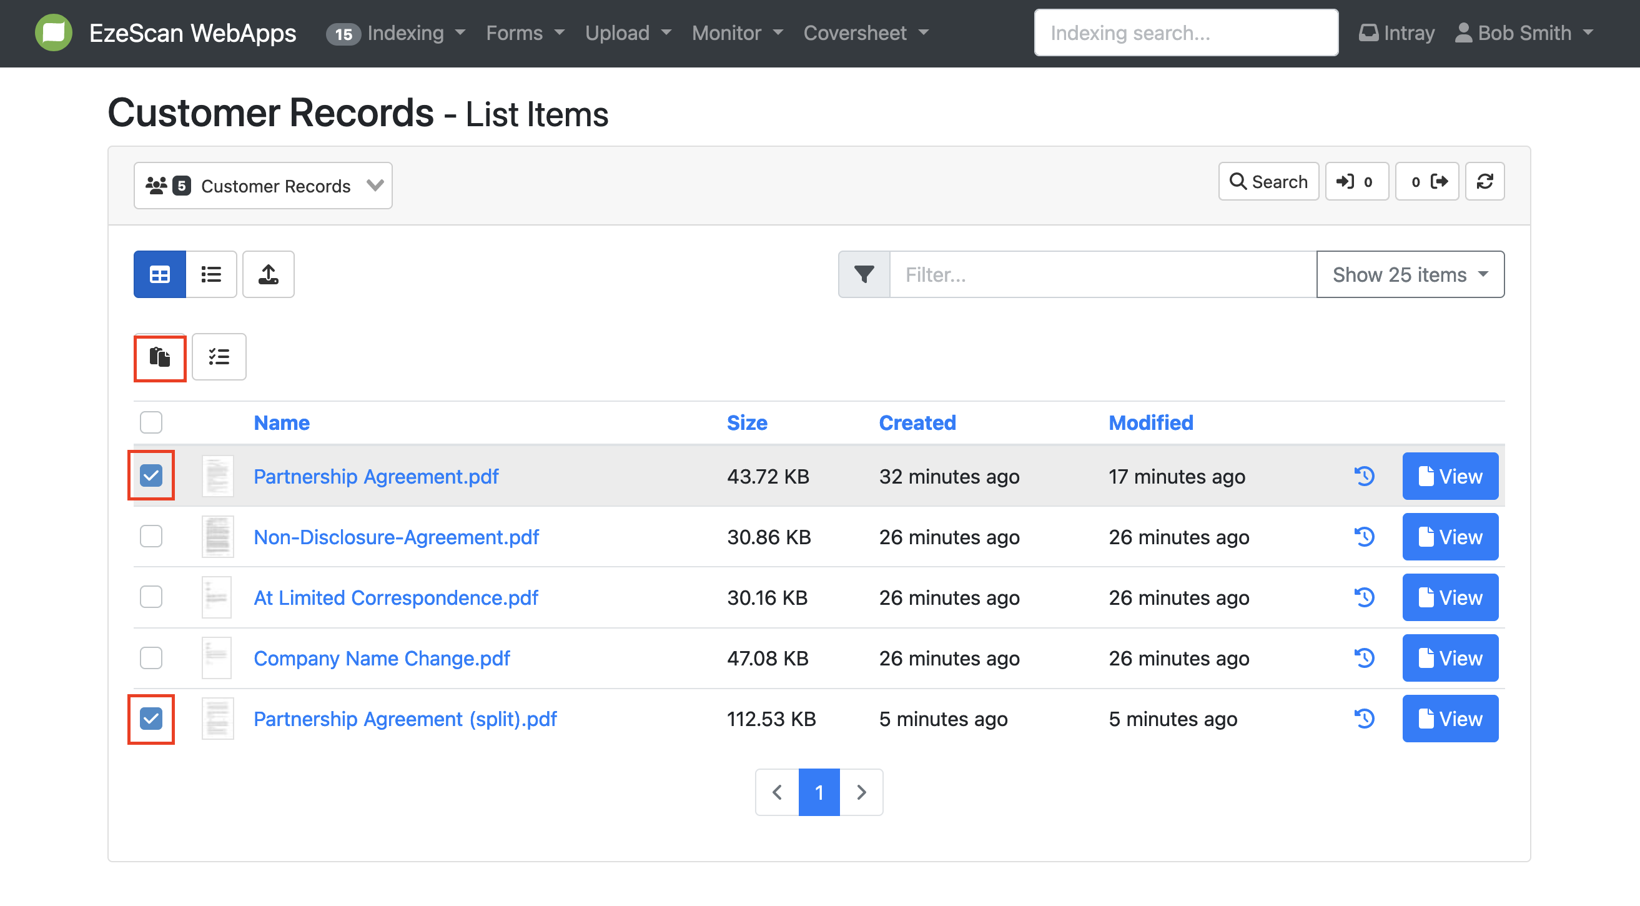This screenshot has width=1640, height=906.
Task: Switch to bulleted list view icon
Action: click(x=210, y=274)
